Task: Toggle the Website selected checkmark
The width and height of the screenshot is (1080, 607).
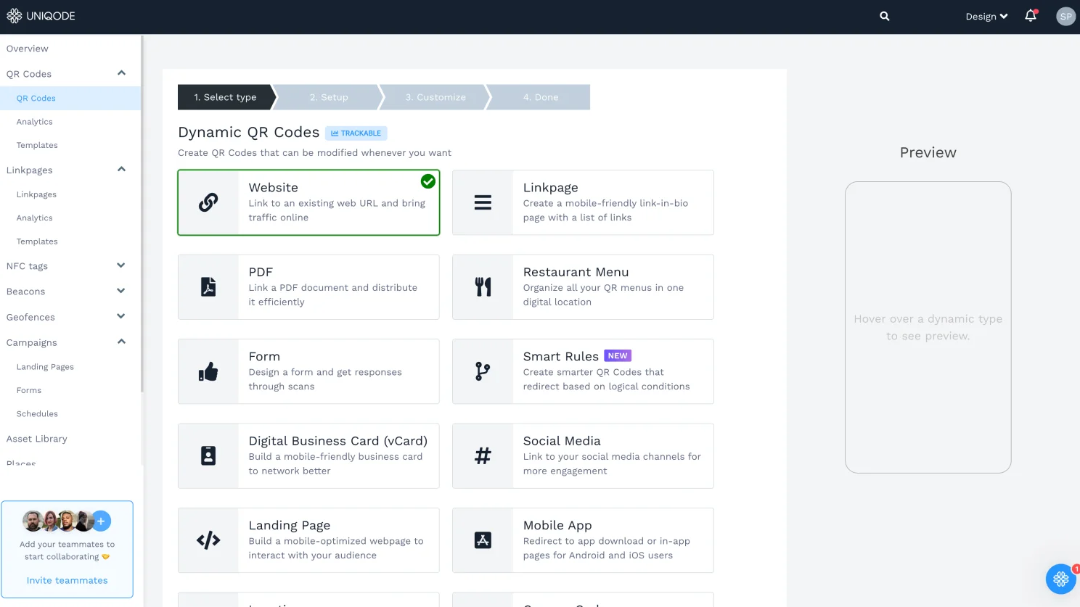Action: (x=428, y=181)
